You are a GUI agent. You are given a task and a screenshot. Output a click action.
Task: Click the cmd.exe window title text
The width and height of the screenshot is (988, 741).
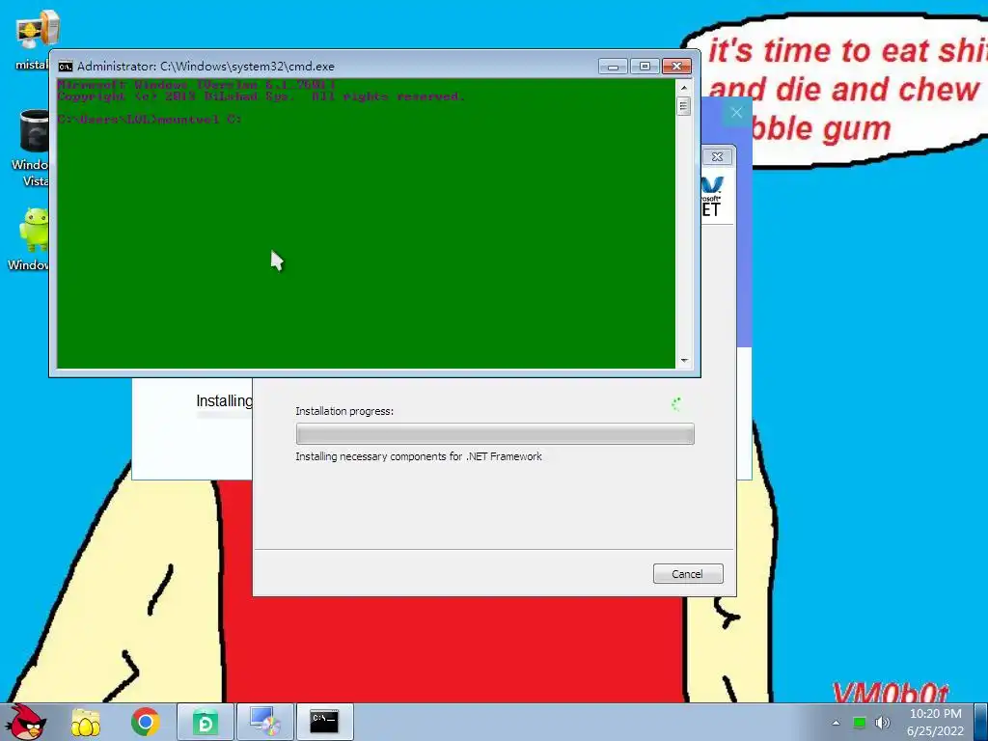tap(206, 67)
